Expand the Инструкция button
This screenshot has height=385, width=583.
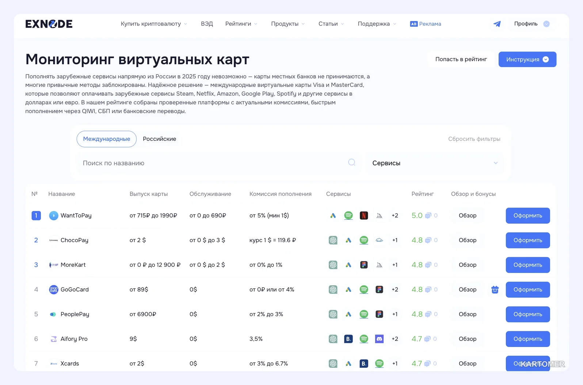click(527, 59)
